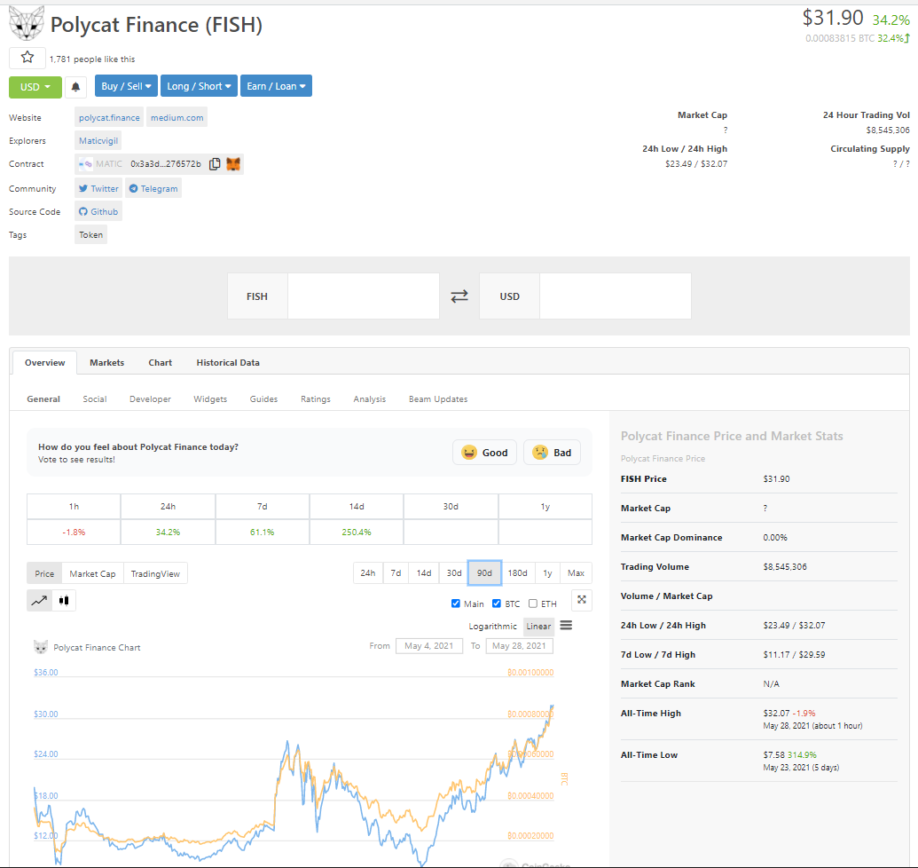Image resolution: width=918 pixels, height=868 pixels.
Task: Select the Ratings sub-tab
Action: pos(316,398)
